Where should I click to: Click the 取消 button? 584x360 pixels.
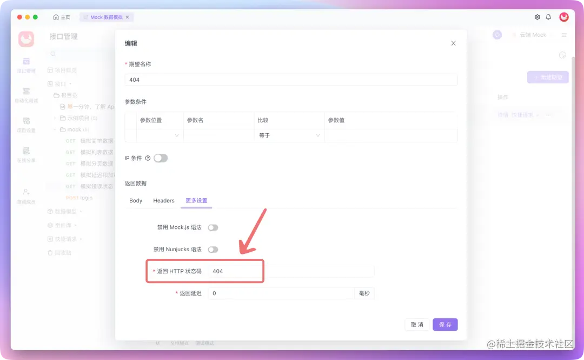[x=417, y=325]
